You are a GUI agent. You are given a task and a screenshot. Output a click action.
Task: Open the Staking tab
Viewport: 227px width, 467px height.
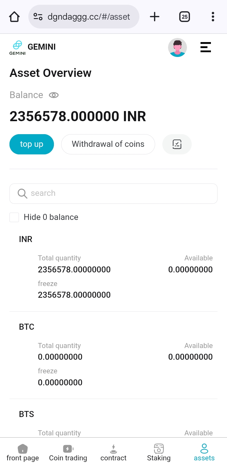(x=159, y=453)
